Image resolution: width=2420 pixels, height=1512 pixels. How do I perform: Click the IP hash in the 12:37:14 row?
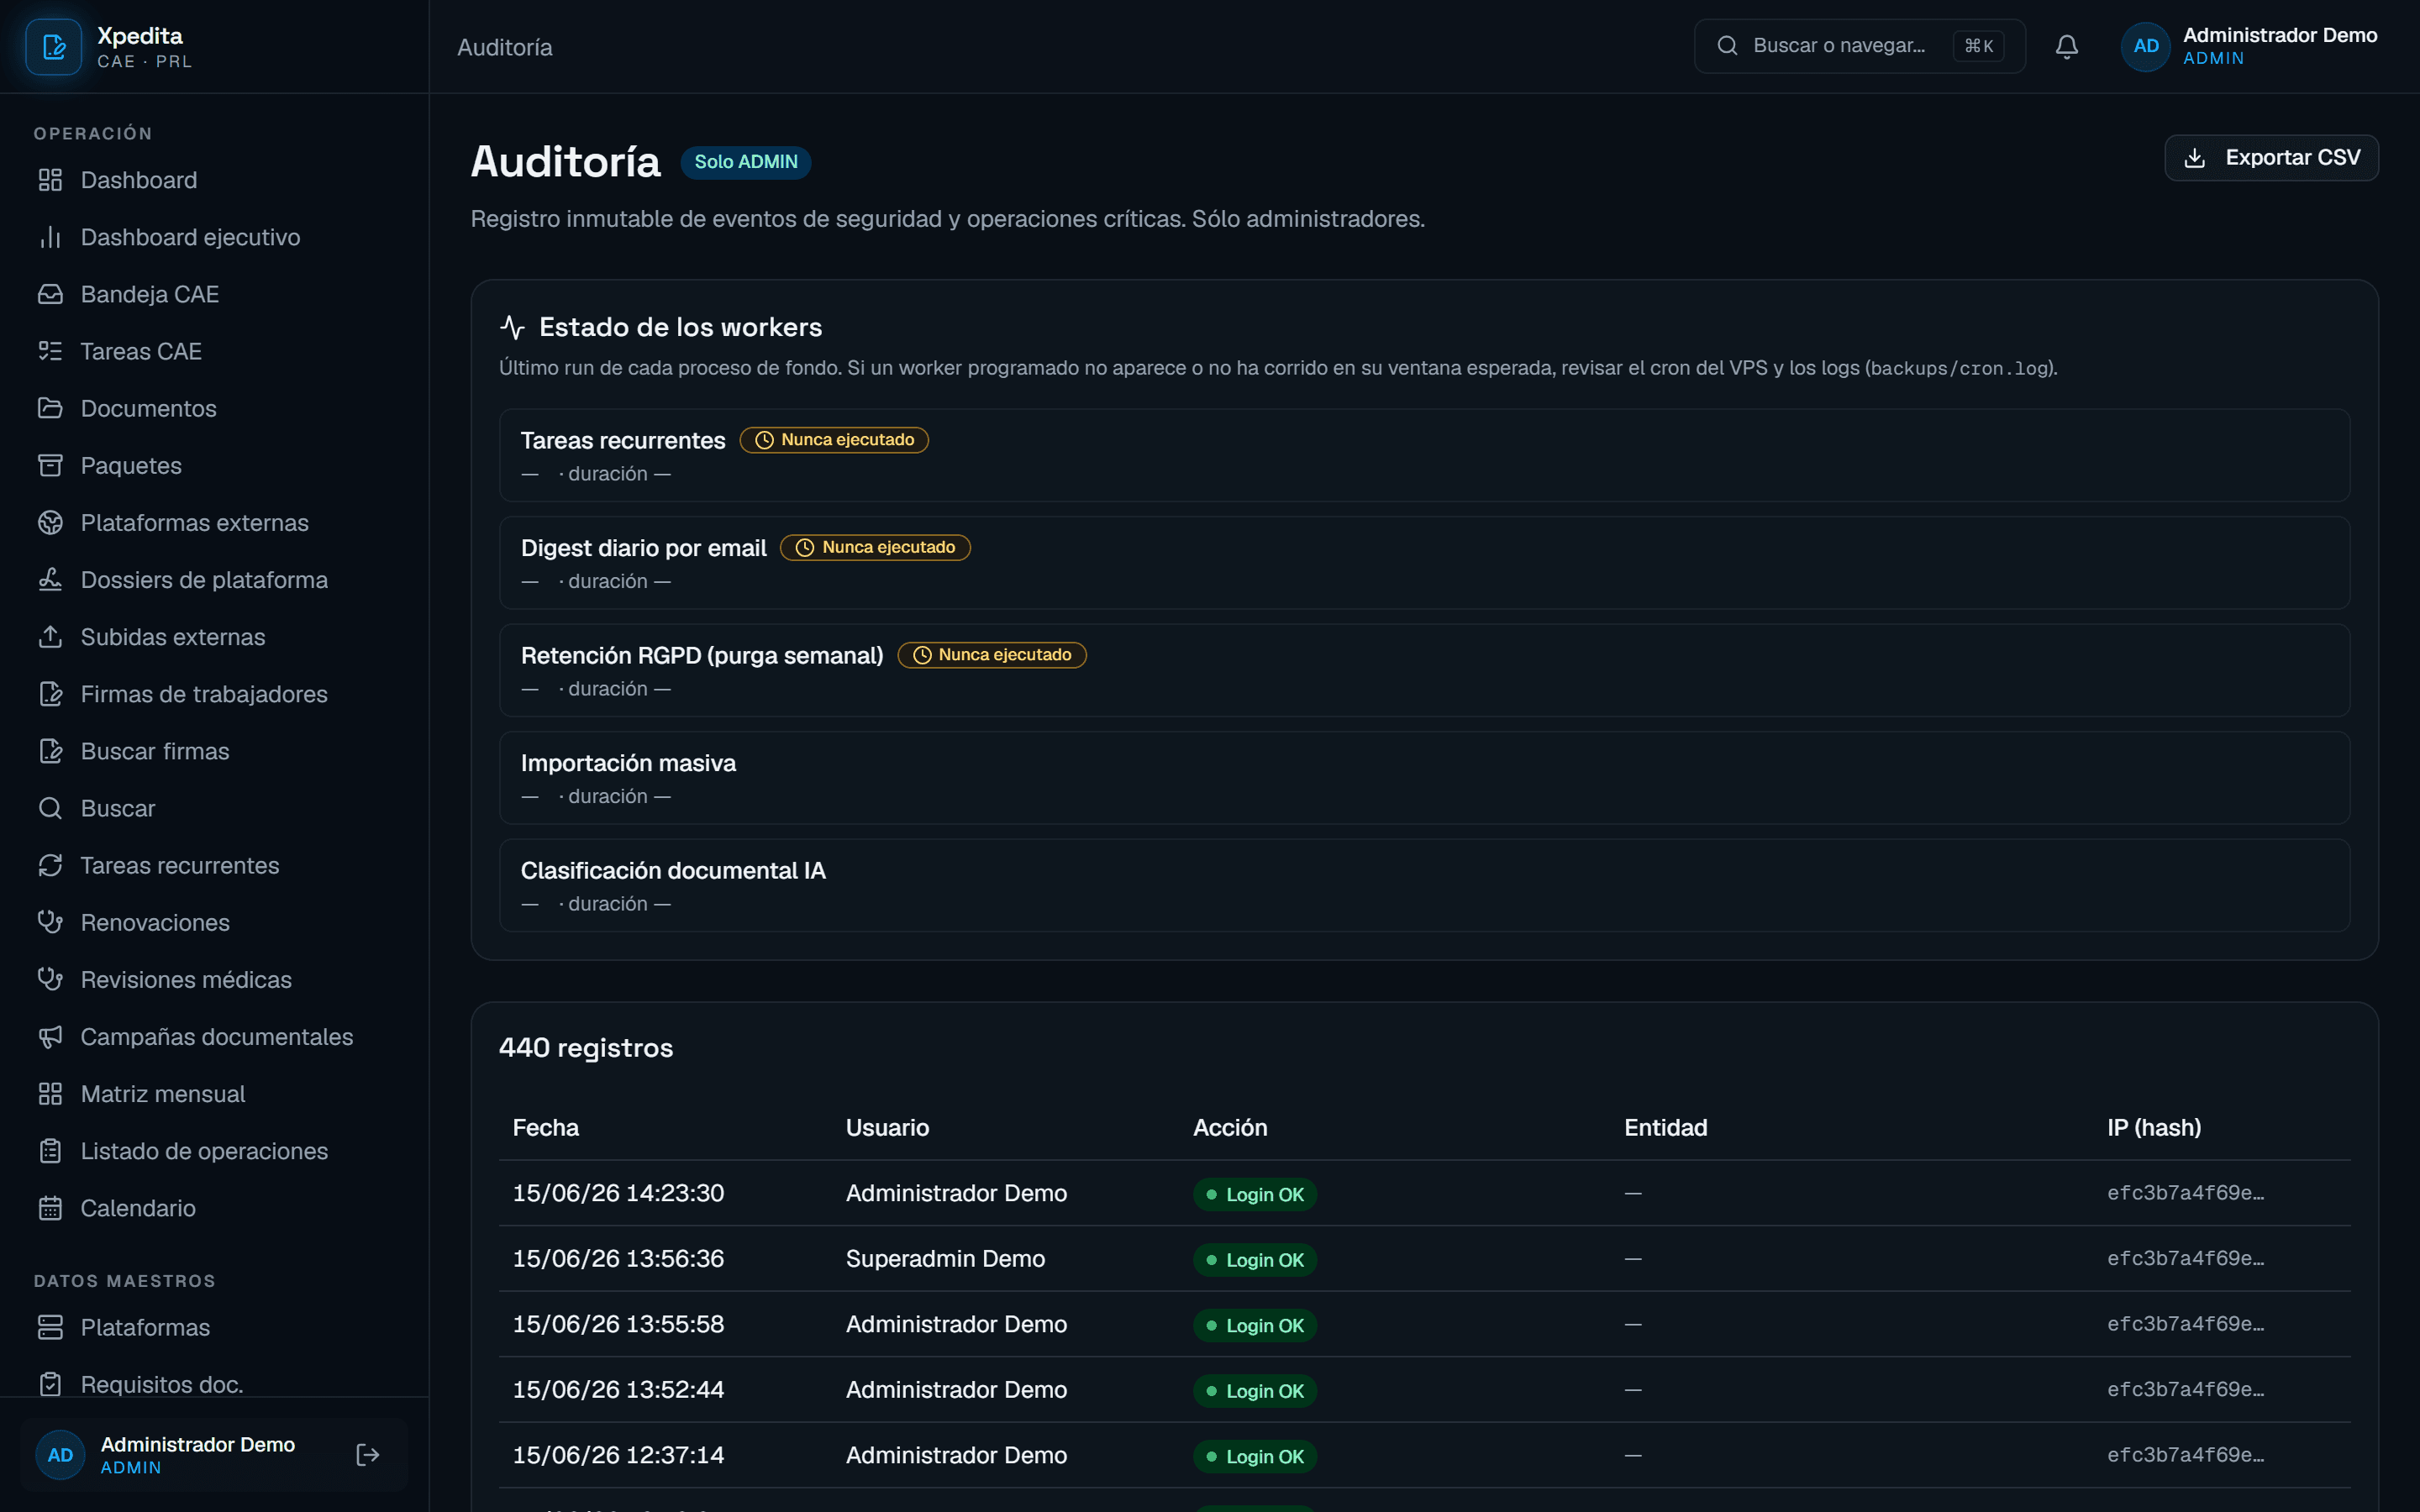point(2185,1455)
